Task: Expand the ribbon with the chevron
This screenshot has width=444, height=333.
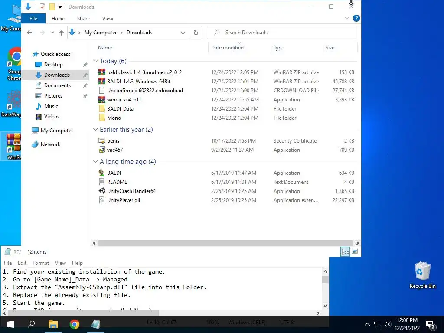Action: pyautogui.click(x=346, y=18)
